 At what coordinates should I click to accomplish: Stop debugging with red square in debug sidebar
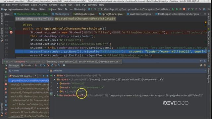point(6,84)
